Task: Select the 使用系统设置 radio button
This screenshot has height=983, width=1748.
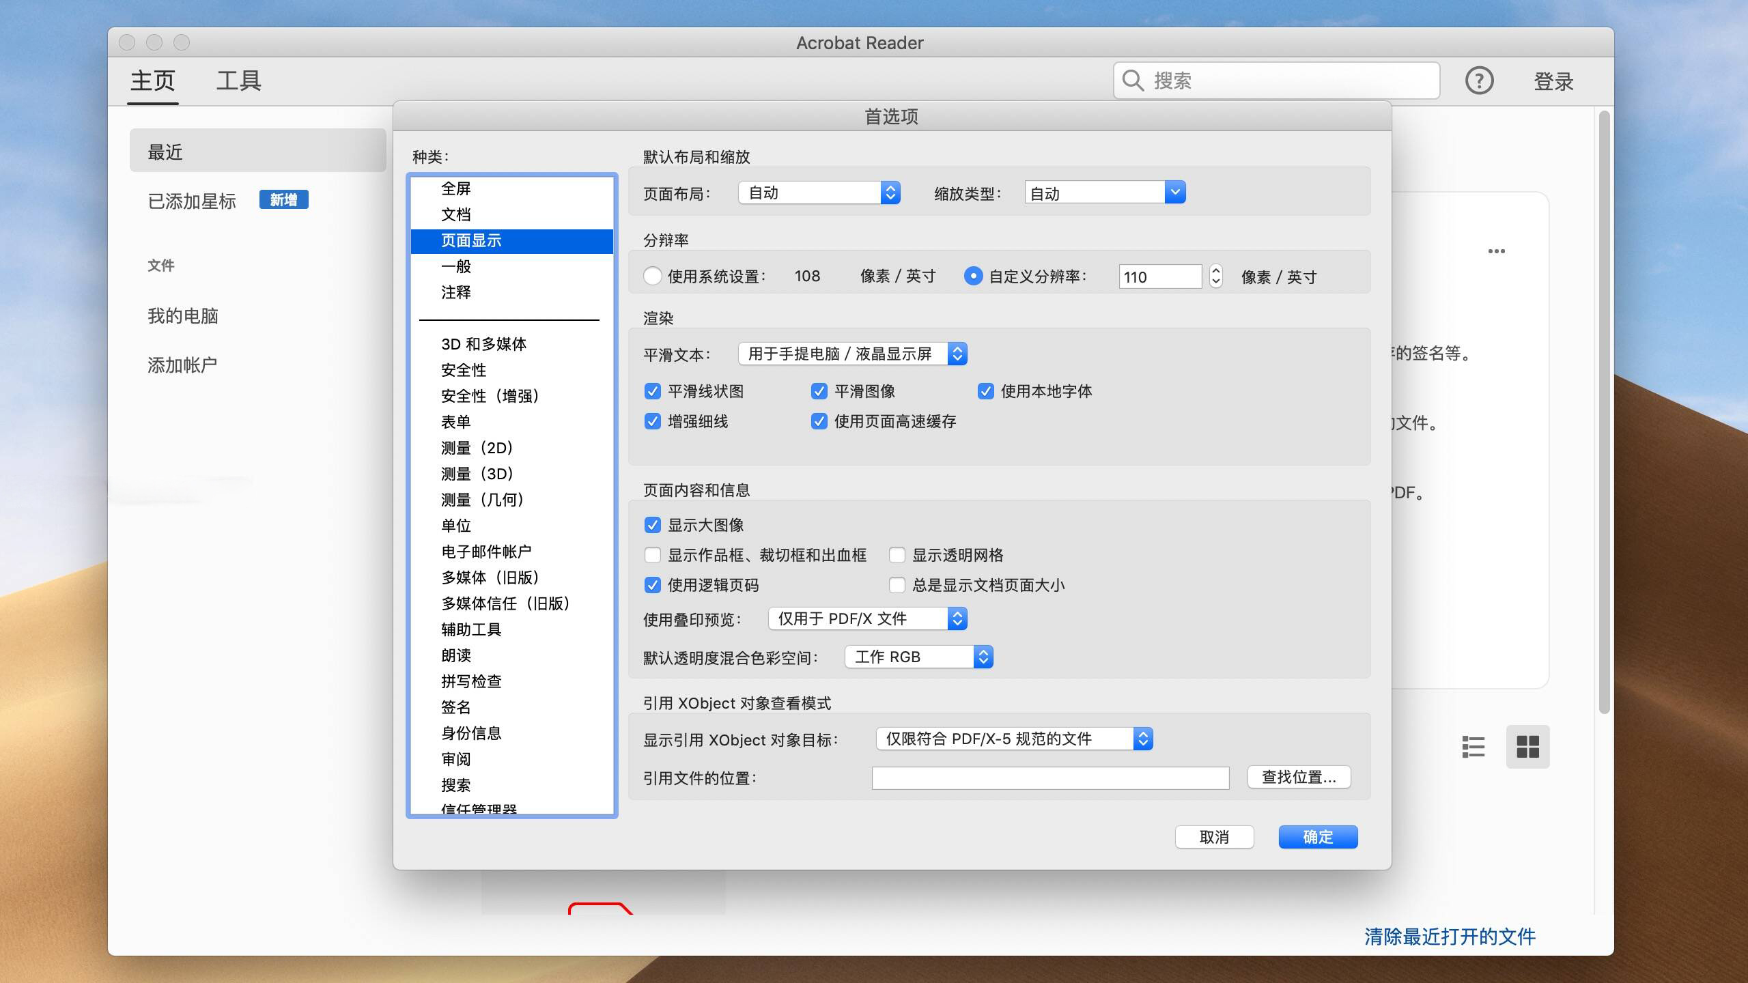Action: pos(653,276)
